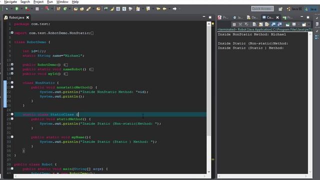The image size is (320, 180).
Task: Toggle Show Console on Standard Error change
Action: point(279,24)
